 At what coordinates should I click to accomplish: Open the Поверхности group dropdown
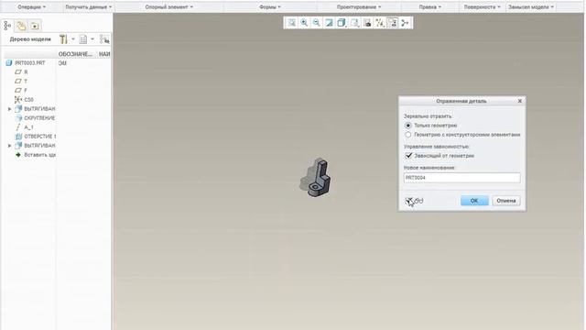click(x=483, y=6)
